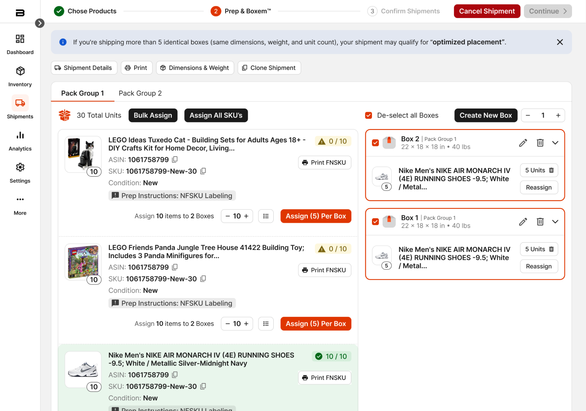Copy the Nike Air Monarch ASIN

tap(175, 375)
